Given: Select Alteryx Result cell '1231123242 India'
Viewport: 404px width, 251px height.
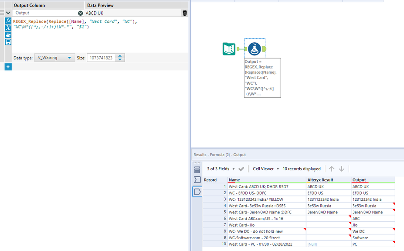Looking at the screenshot, I should click(329, 199).
